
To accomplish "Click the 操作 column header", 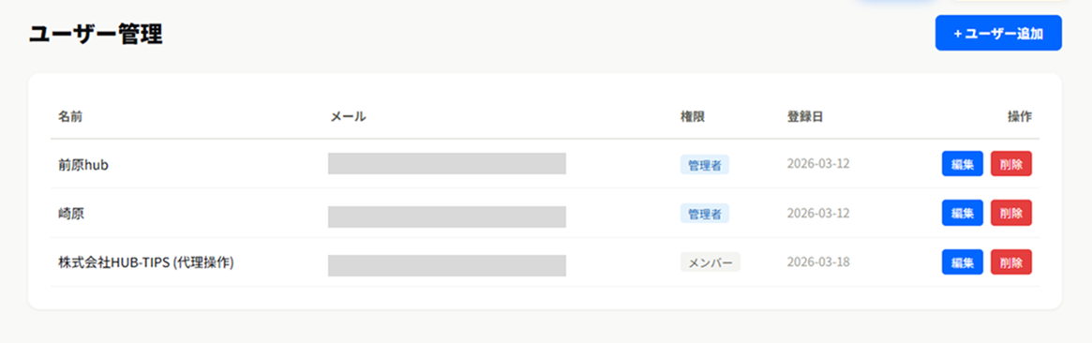I will point(1020,117).
